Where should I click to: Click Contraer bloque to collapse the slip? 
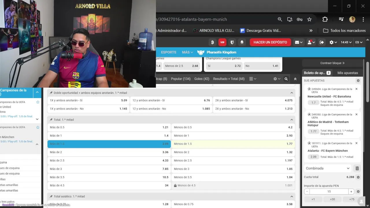332,63
